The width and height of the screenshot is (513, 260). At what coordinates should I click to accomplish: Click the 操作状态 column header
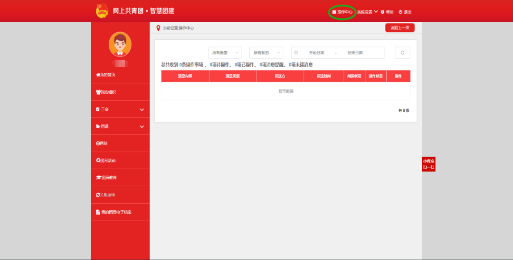point(376,76)
